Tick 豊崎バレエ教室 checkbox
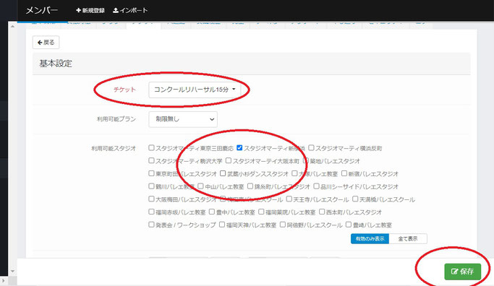Viewport: 494px width, 286px height. click(x=349, y=225)
